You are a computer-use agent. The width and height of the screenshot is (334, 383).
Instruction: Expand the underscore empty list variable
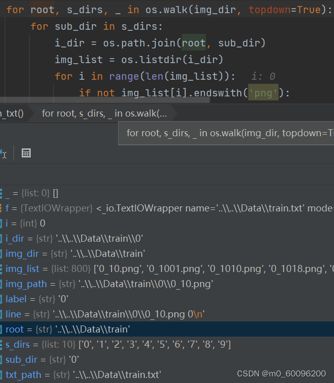click(1, 193)
